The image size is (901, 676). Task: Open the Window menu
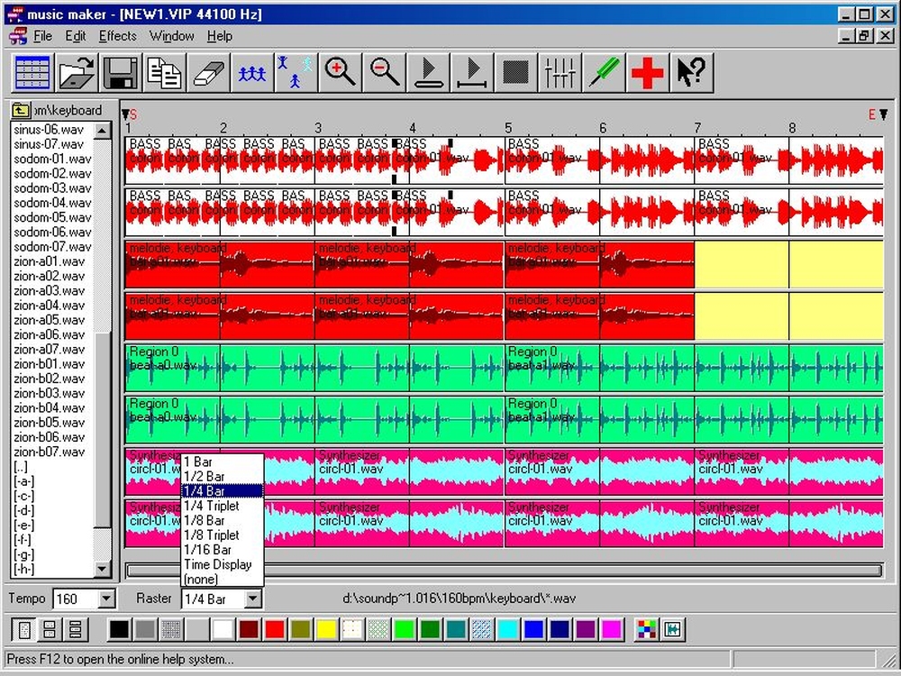click(x=171, y=36)
